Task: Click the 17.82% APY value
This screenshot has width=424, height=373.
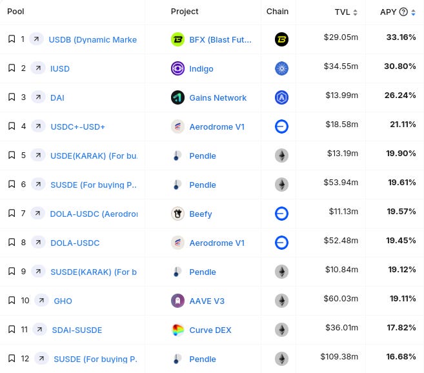Action: [401, 328]
